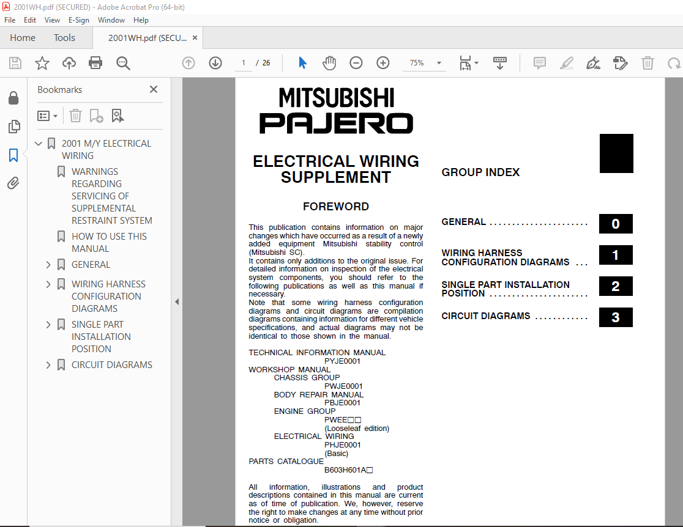The image size is (683, 527).
Task: Switch to the Tools tab
Action: (64, 38)
